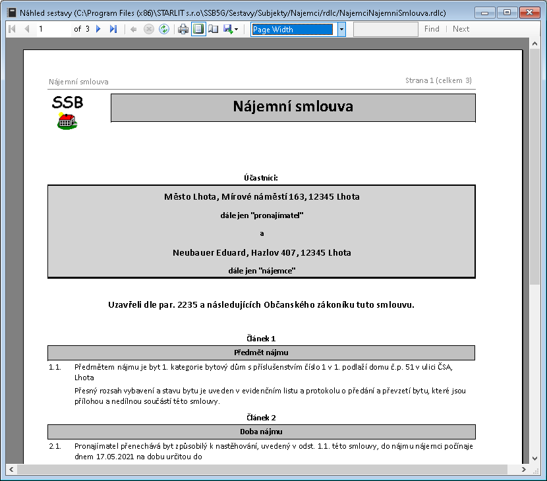Image resolution: width=547 pixels, height=481 pixels.
Task: Jump to the last page
Action: [113, 29]
